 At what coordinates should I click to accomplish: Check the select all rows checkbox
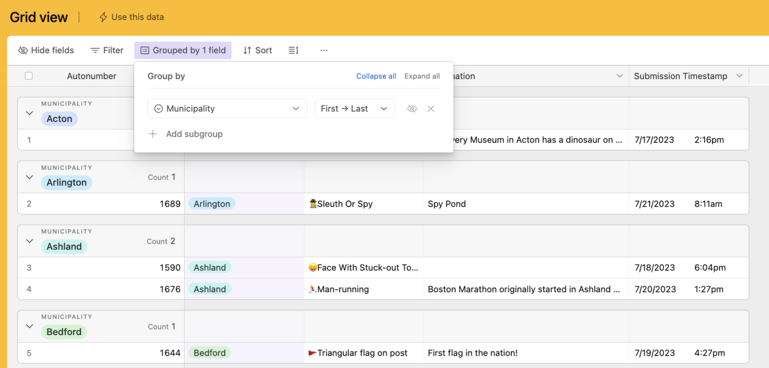[29, 76]
